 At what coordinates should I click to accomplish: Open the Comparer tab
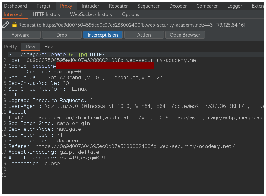click(207, 6)
